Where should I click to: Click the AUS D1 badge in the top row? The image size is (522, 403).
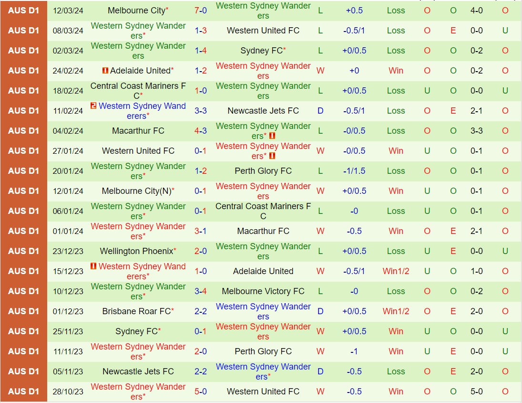[23, 11]
